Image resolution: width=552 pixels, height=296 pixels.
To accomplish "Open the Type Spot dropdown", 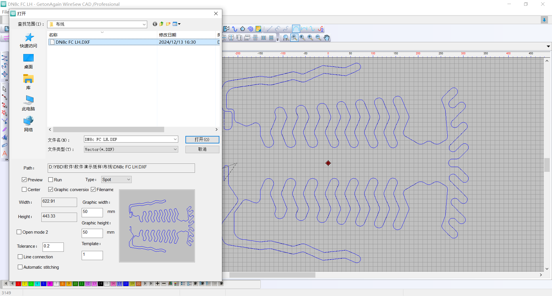I will (129, 180).
